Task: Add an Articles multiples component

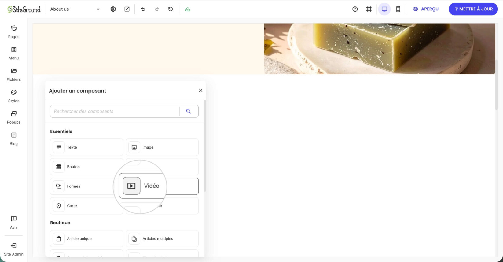Action: (162, 239)
